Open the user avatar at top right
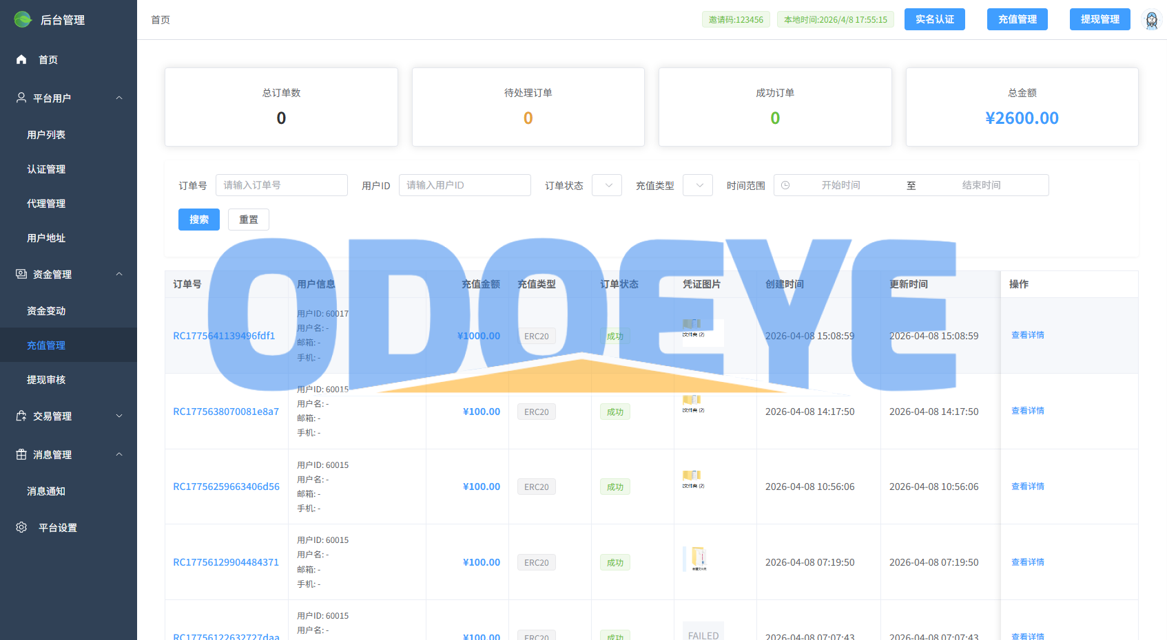The width and height of the screenshot is (1167, 640). click(1151, 19)
